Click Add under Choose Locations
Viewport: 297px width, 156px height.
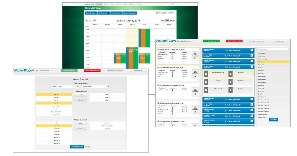point(81,95)
